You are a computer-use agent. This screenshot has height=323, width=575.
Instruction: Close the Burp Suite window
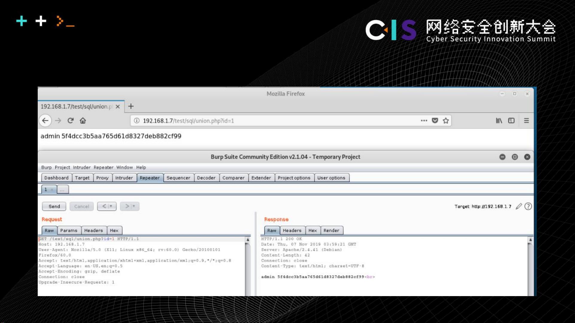tap(527, 157)
